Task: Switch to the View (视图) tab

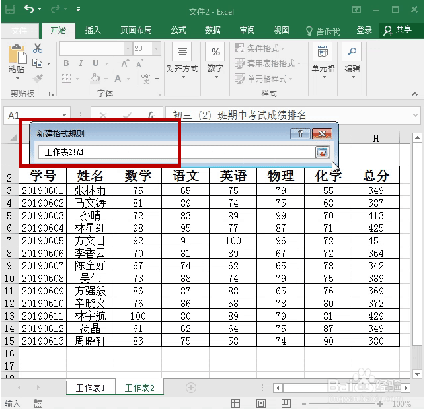Action: point(282,30)
